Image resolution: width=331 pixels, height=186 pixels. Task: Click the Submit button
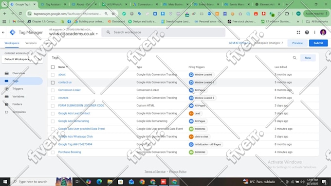click(318, 43)
